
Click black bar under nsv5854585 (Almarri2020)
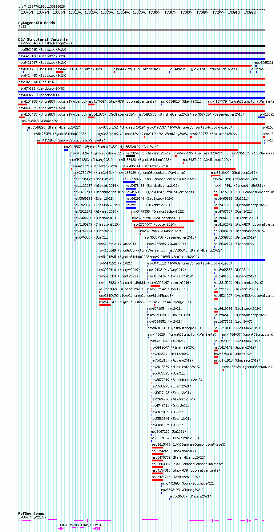[130, 156]
